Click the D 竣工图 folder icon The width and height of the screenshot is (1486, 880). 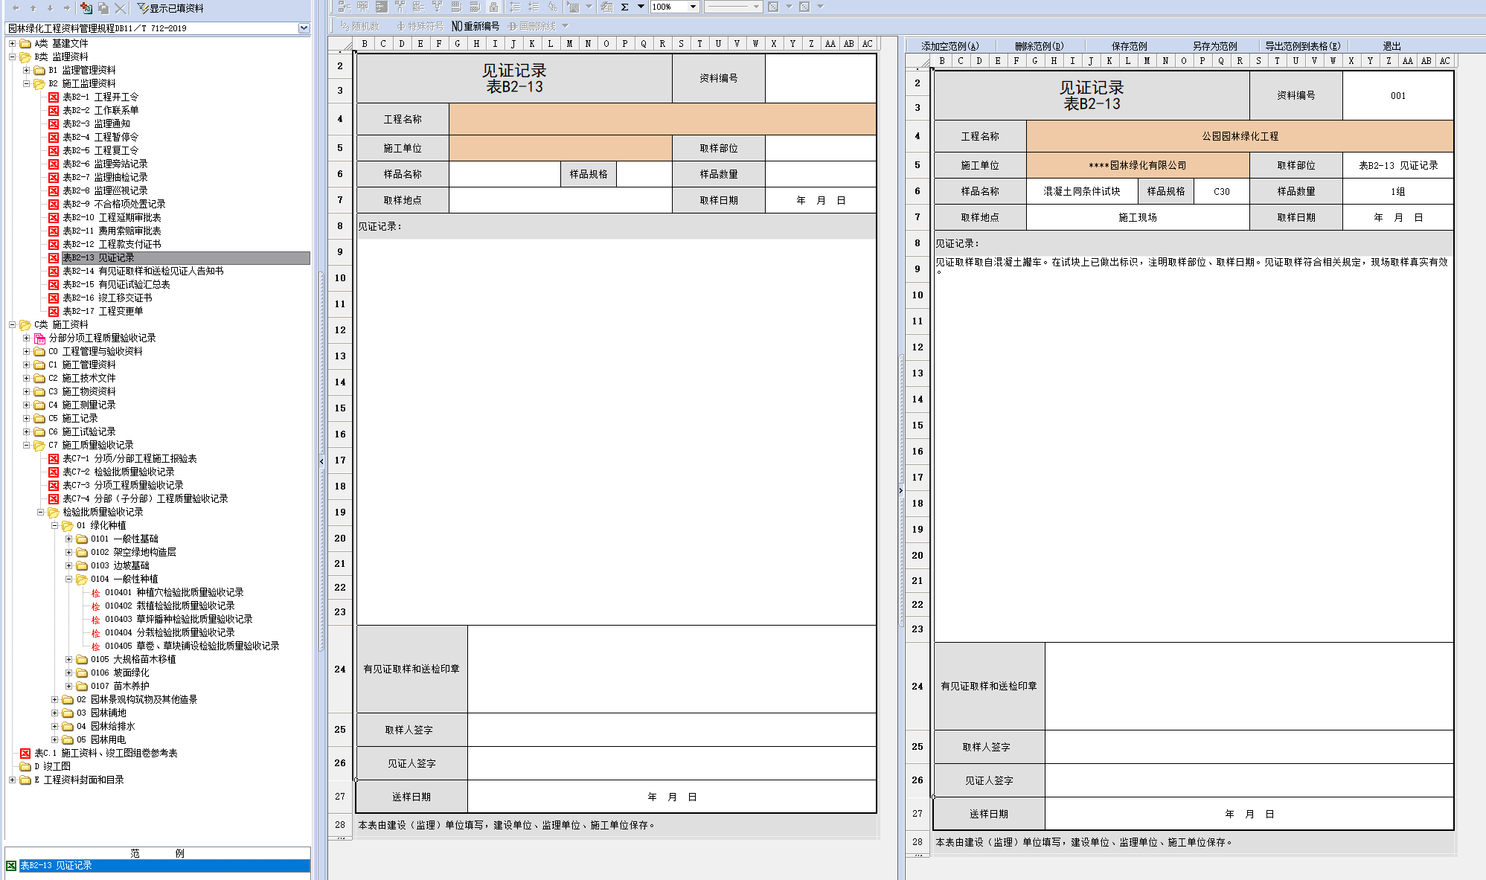(x=25, y=766)
